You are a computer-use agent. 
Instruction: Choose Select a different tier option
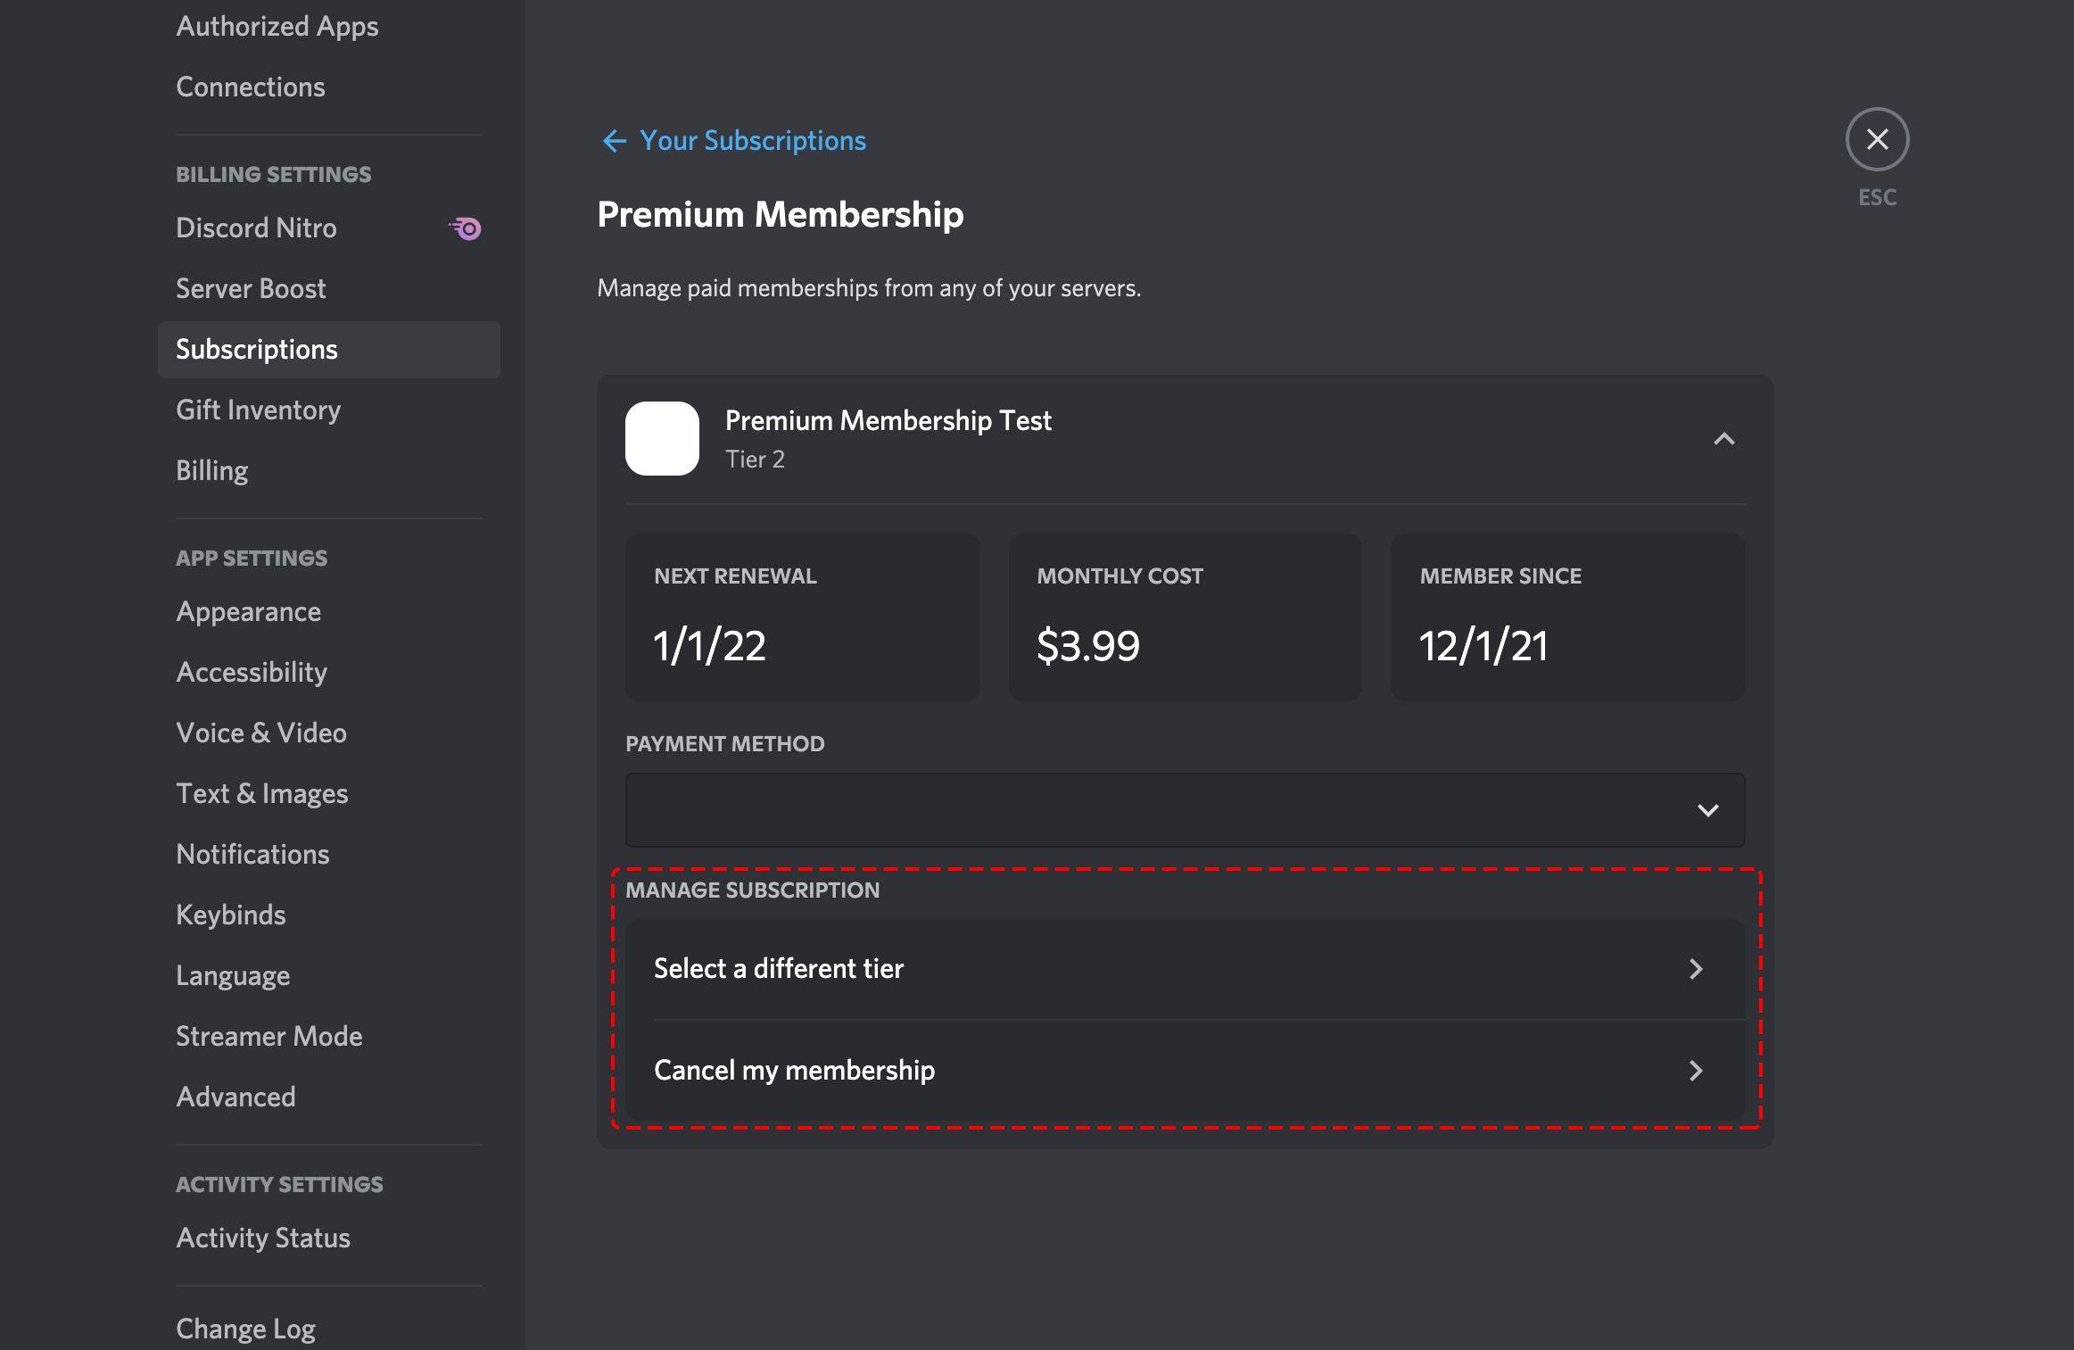point(1185,969)
